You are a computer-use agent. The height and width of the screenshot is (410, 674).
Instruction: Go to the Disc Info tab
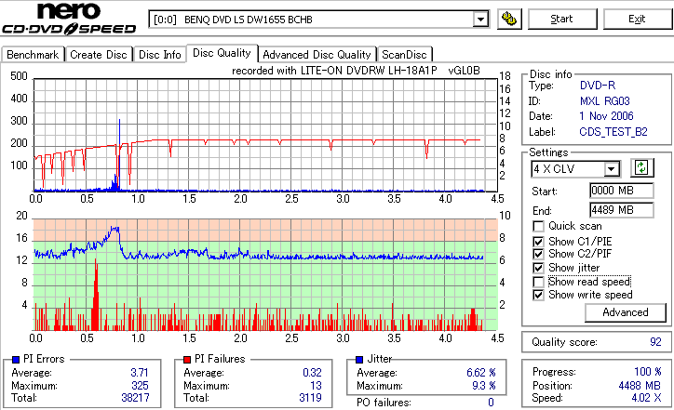[x=160, y=55]
